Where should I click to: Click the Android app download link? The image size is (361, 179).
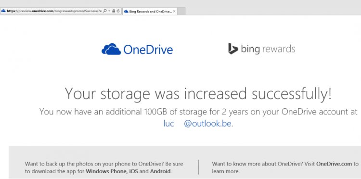click(x=160, y=171)
